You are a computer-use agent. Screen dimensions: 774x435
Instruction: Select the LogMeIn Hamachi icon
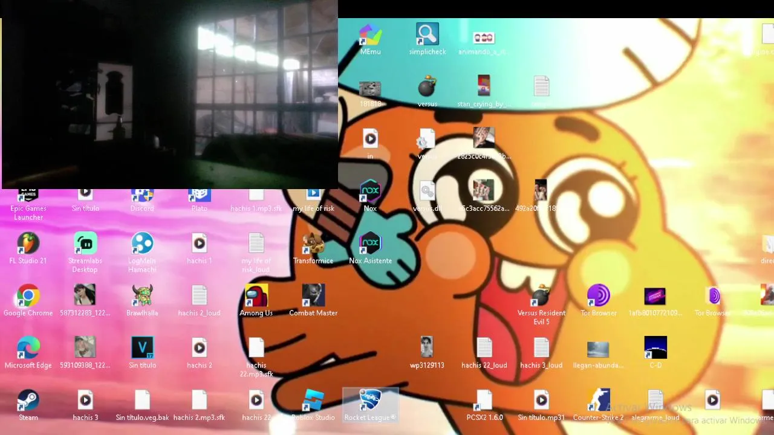142,253
